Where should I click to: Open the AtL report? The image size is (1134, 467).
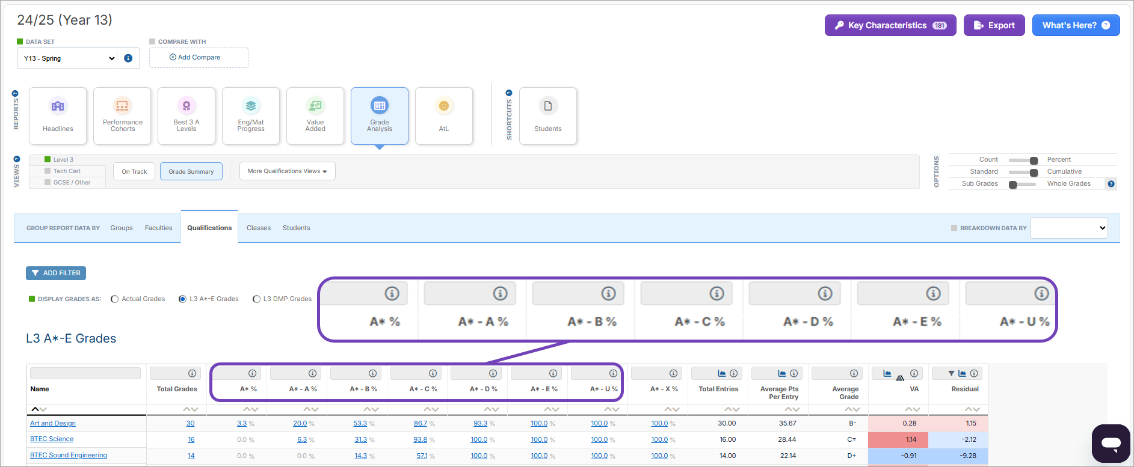click(x=444, y=116)
